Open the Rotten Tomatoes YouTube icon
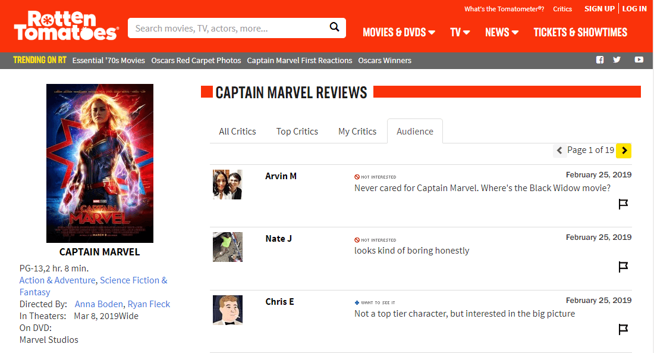Screen dimensions: 654x353 point(639,60)
